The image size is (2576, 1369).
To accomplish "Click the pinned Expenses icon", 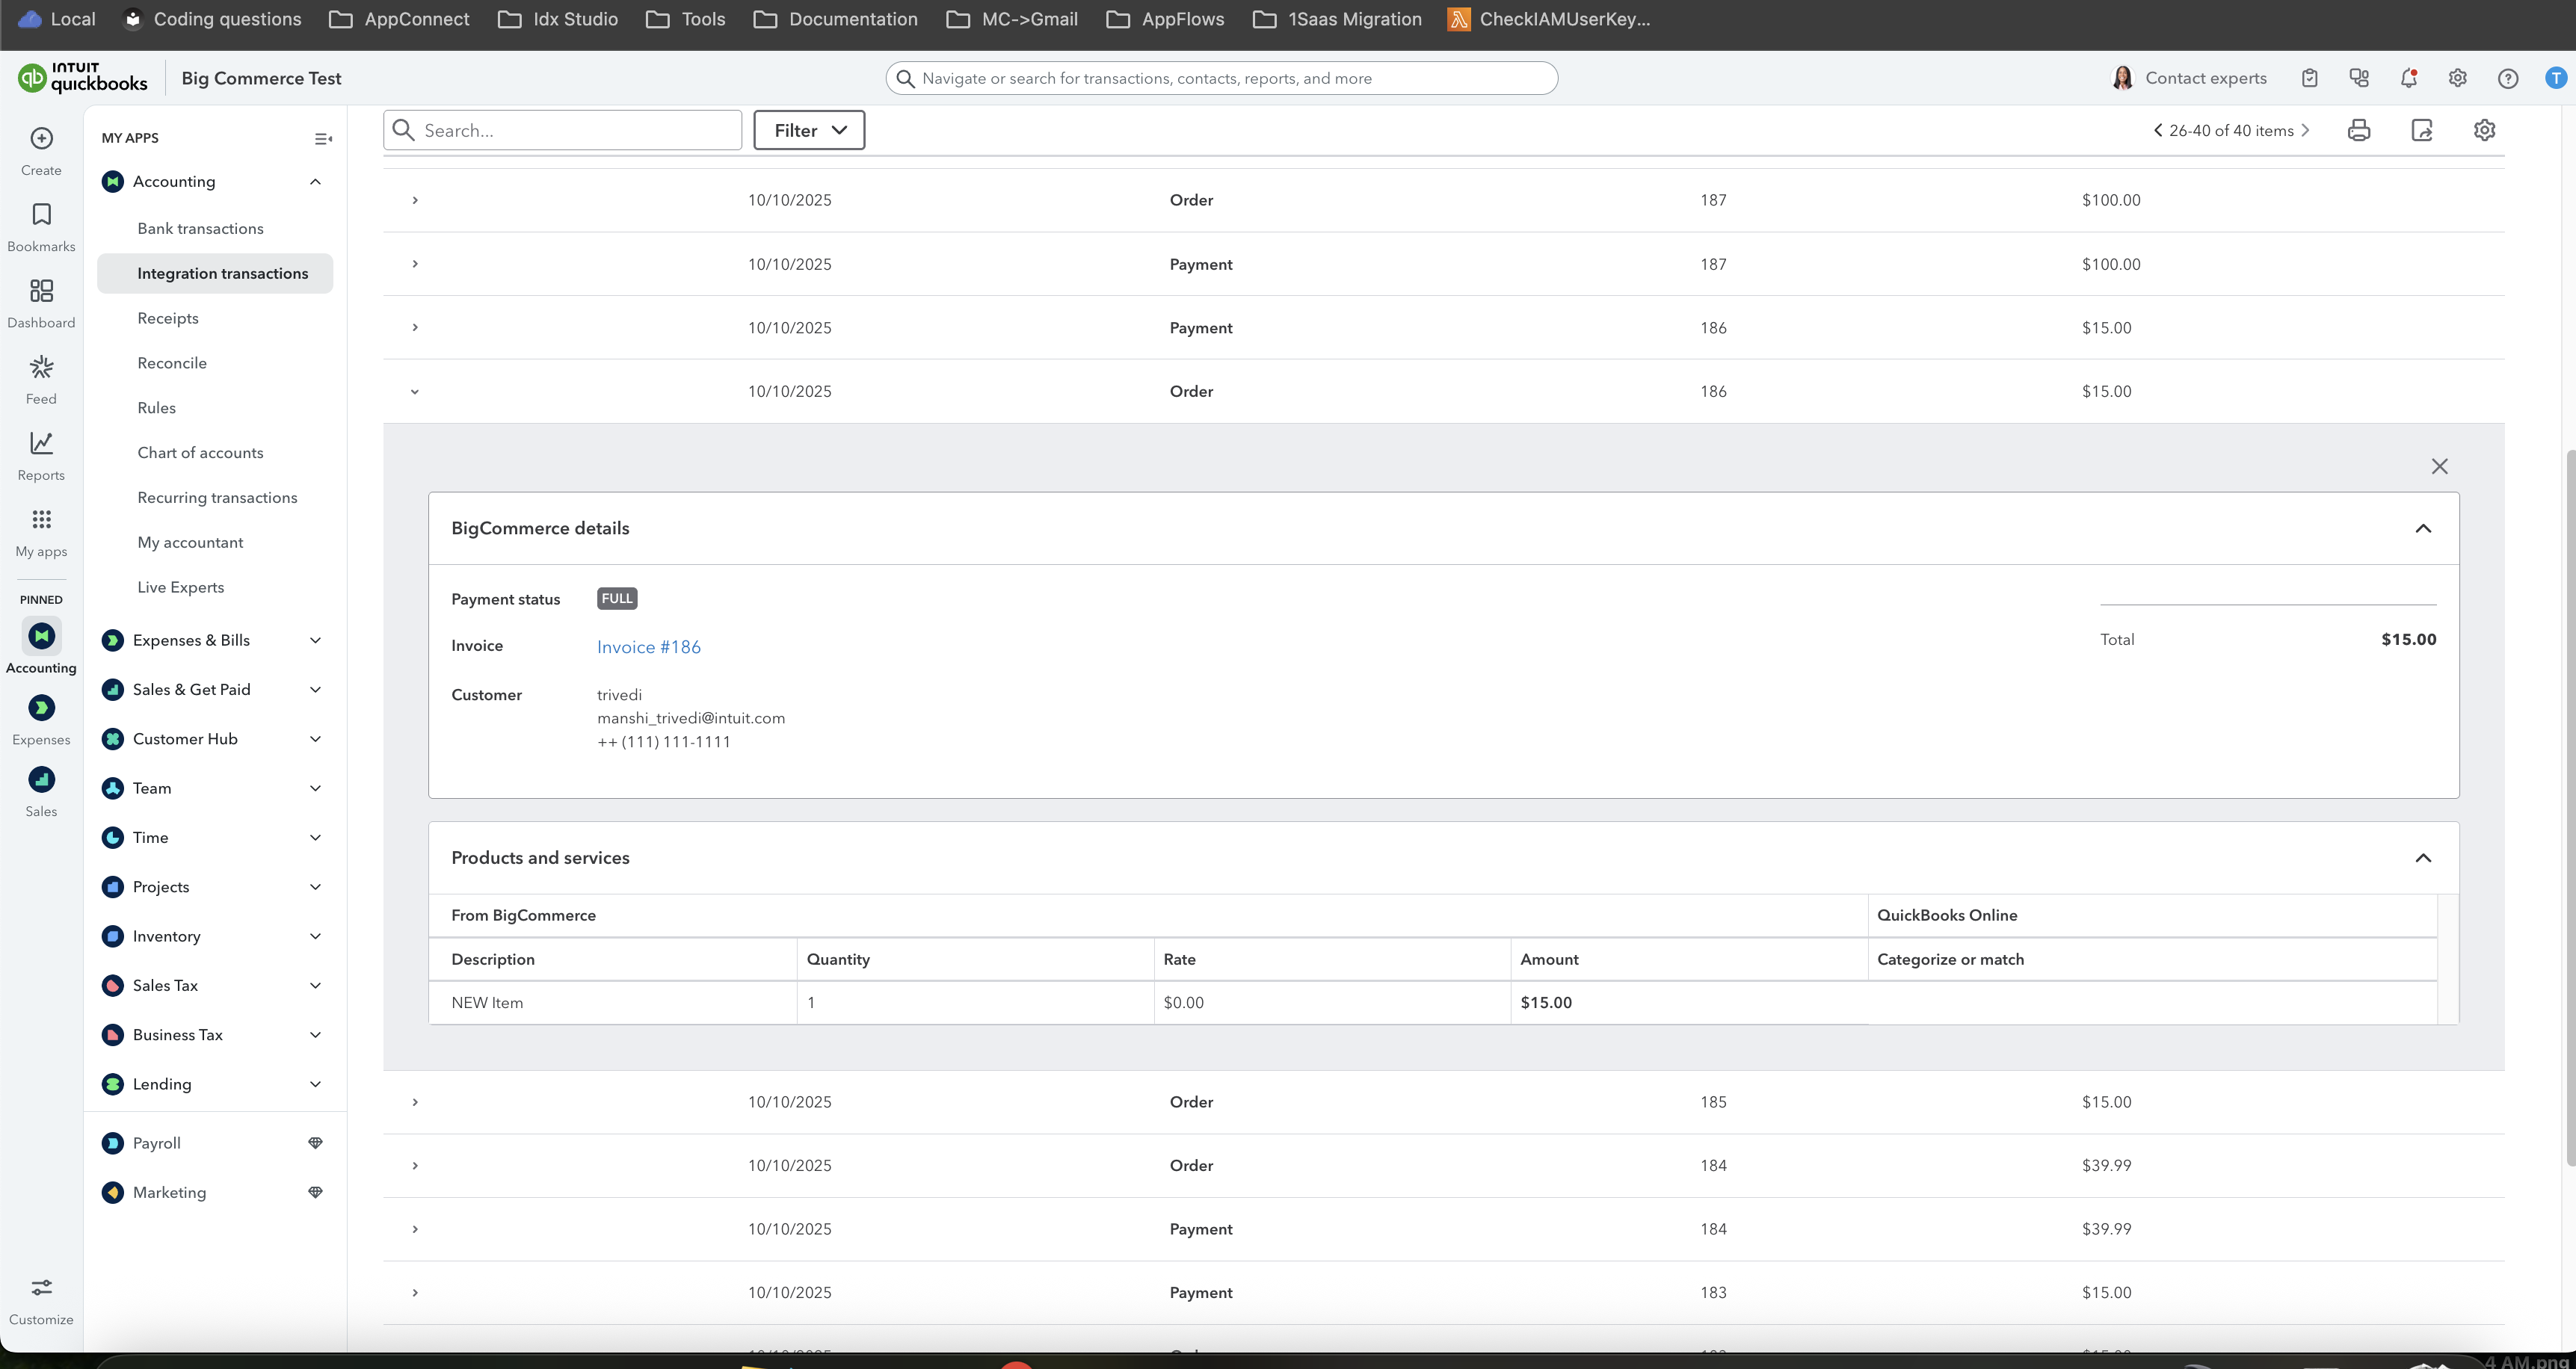I will 41,708.
